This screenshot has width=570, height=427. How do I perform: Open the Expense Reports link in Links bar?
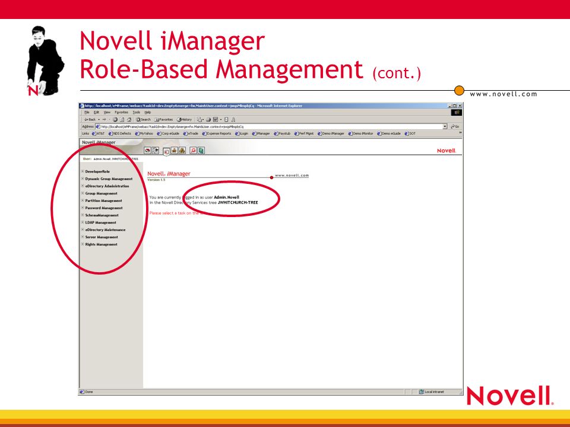(x=217, y=133)
